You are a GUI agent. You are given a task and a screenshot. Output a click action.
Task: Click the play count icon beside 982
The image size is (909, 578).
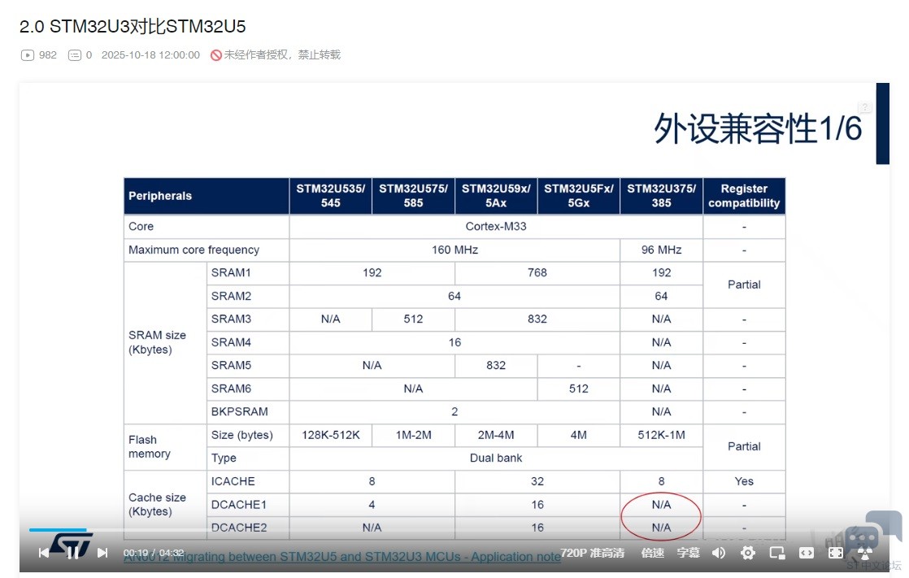[28, 55]
